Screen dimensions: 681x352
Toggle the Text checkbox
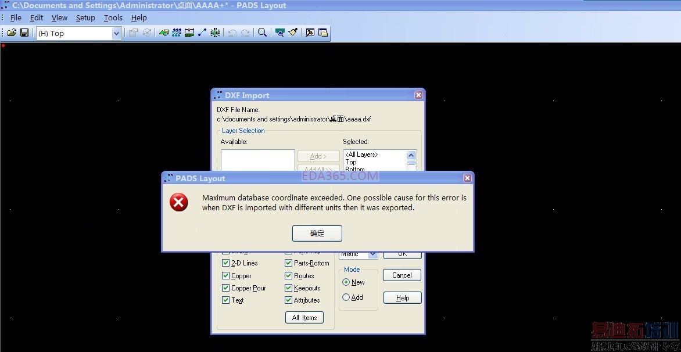click(x=225, y=300)
